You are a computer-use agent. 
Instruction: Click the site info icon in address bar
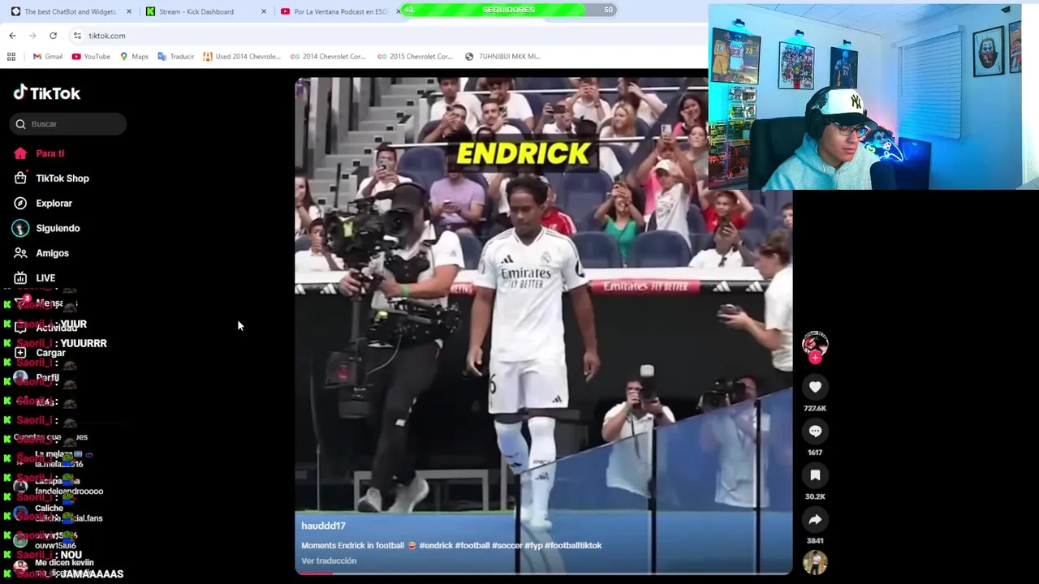click(77, 36)
